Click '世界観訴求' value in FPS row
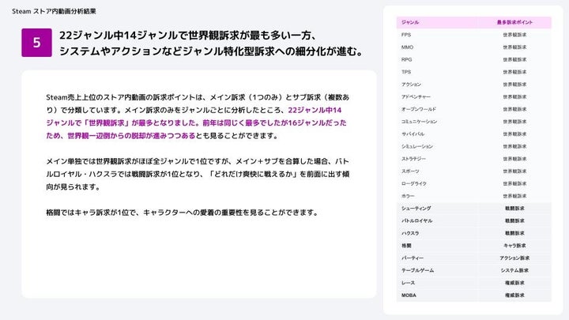The height and width of the screenshot is (320, 569). pyautogui.click(x=514, y=35)
